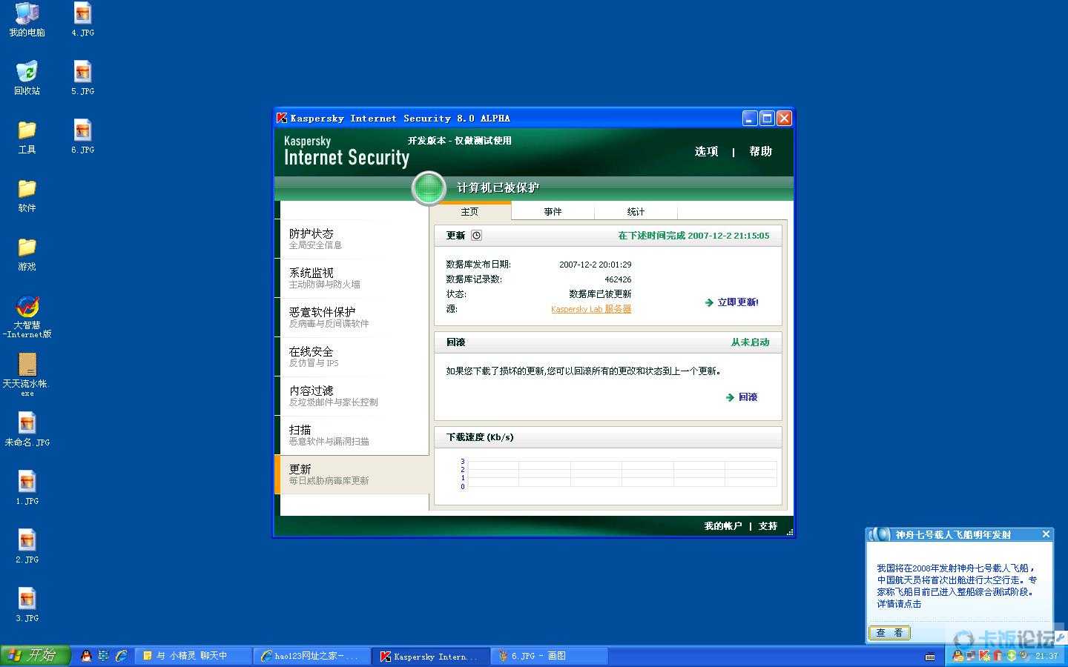Image resolution: width=1068 pixels, height=667 pixels.
Task: Switch to Kaspersky Internet taskbar button
Action: tap(431, 656)
